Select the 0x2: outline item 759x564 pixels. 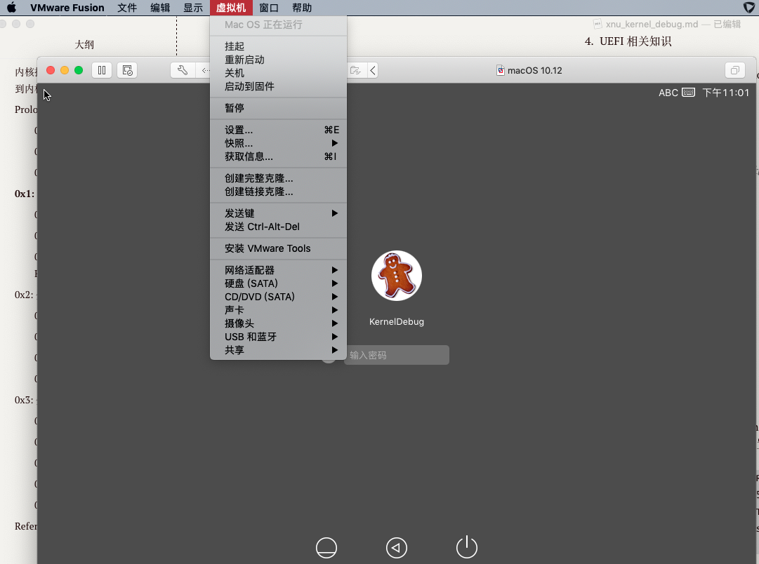click(24, 295)
